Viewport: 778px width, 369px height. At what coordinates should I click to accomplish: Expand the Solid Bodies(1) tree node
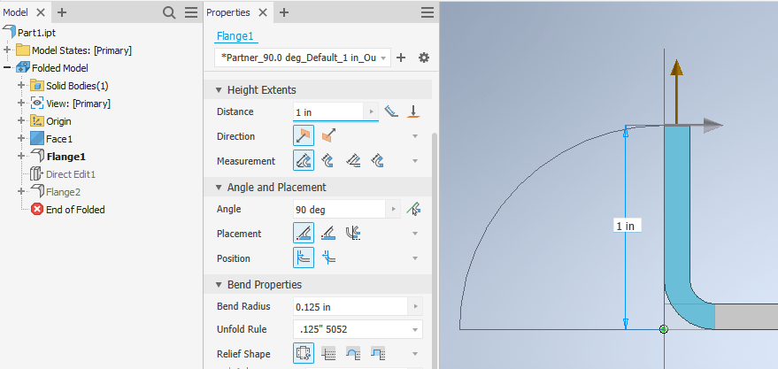pyautogui.click(x=21, y=86)
